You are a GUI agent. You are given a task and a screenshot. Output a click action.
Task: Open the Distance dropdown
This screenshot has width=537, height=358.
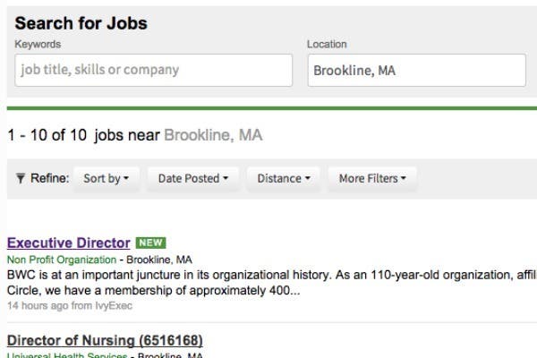283,178
